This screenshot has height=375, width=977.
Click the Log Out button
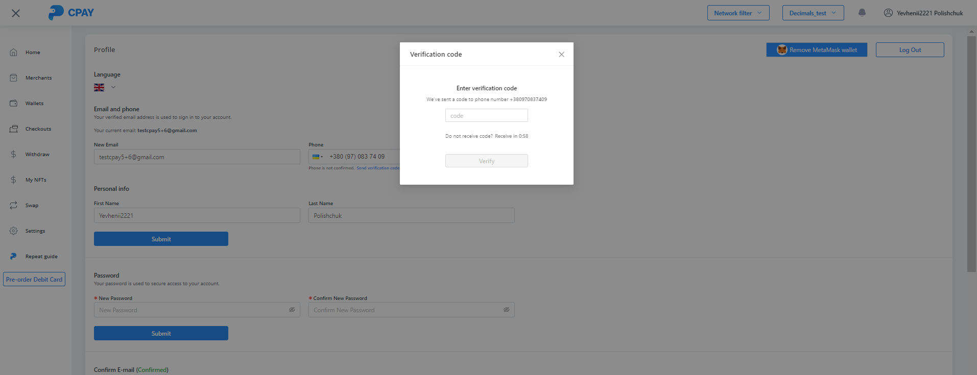coord(910,49)
